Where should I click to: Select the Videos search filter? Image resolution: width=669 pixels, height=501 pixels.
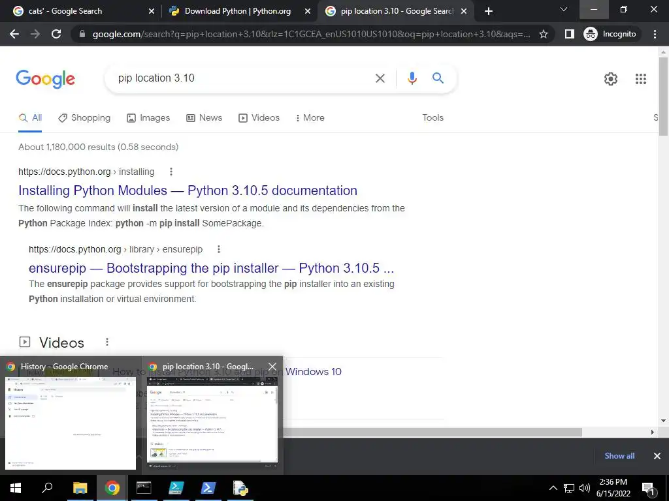tap(259, 118)
